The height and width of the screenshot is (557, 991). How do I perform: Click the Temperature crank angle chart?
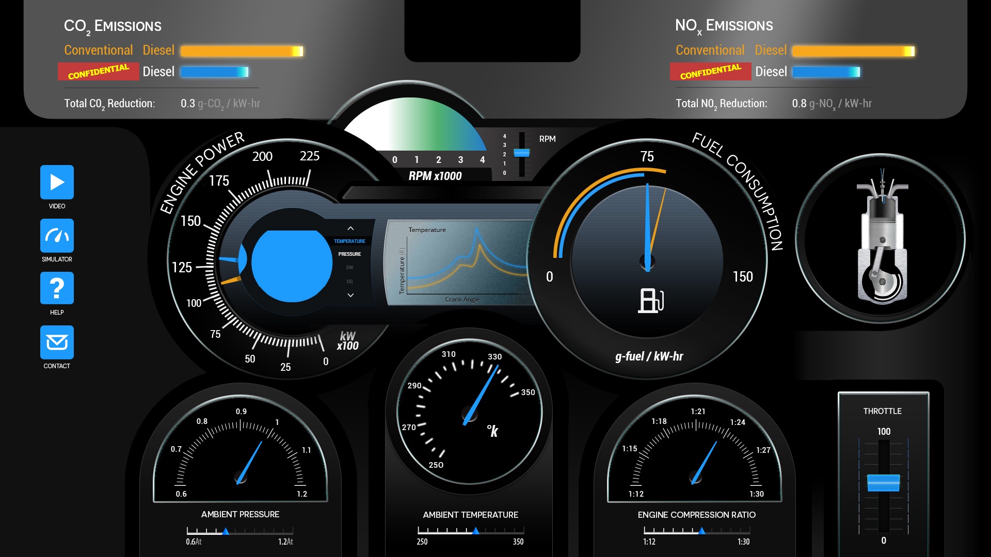(459, 263)
